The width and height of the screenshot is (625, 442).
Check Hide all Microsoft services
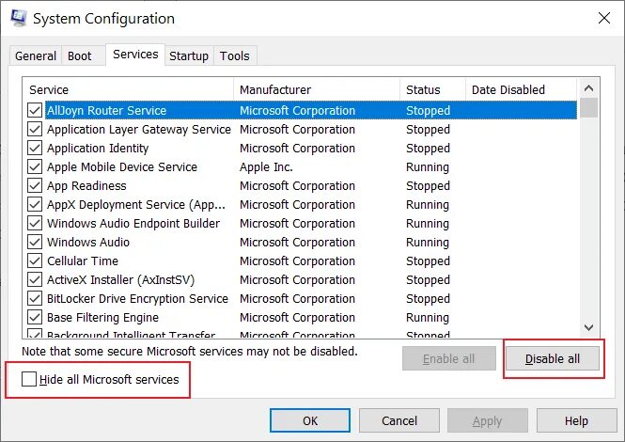pos(29,380)
